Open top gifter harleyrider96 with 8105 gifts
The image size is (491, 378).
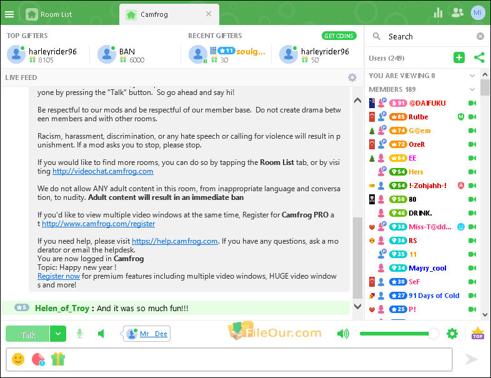[x=42, y=54]
